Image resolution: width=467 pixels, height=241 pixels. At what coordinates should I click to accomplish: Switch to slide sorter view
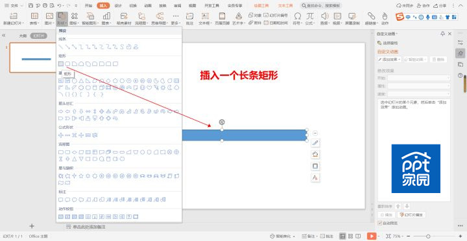coord(350,236)
